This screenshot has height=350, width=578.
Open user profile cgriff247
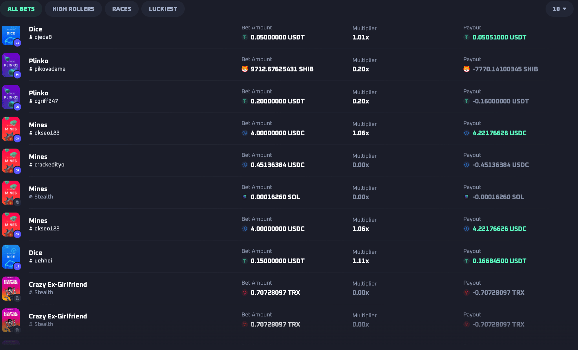click(46, 101)
